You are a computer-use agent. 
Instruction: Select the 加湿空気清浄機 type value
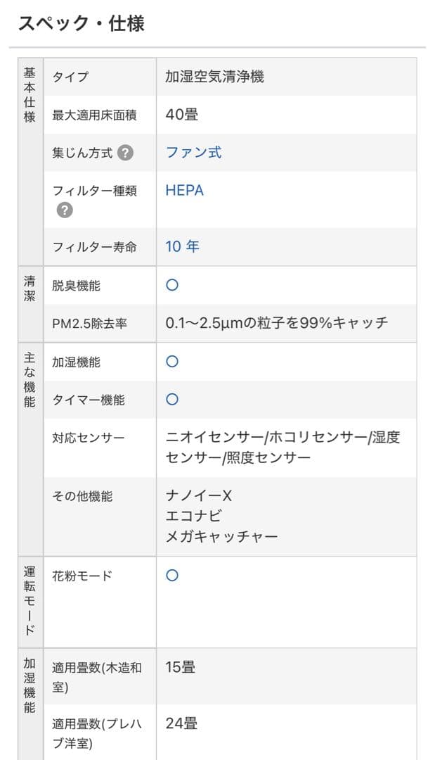click(214, 77)
